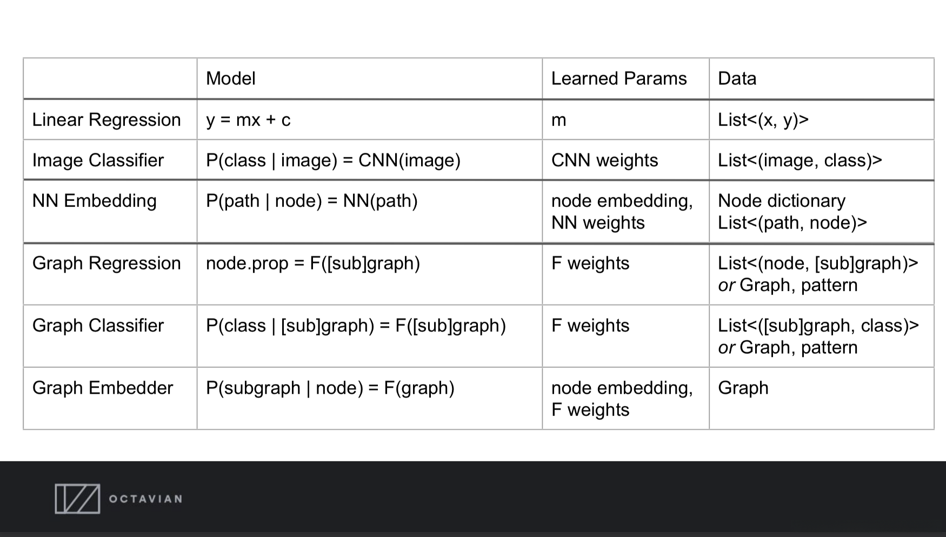Select the List<(x, y)> data cell
Image resolution: width=946 pixels, height=537 pixels.
click(x=763, y=120)
